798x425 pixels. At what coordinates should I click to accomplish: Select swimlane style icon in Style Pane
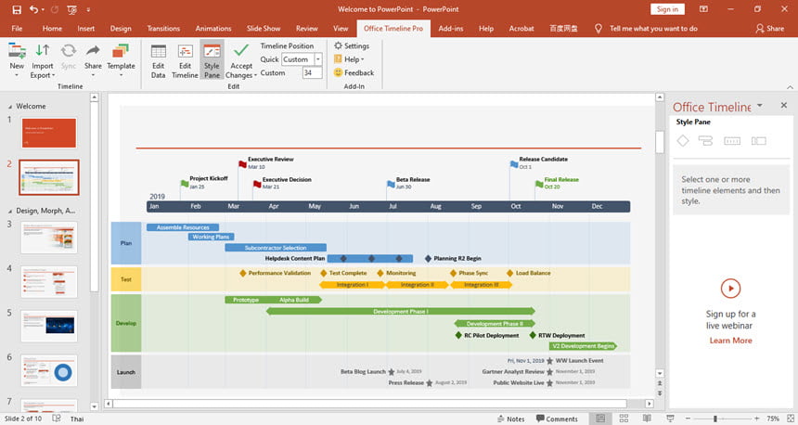coord(758,141)
